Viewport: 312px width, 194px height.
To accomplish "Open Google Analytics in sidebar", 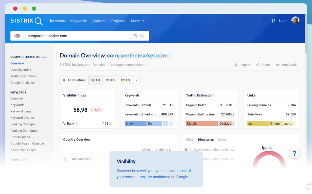I will [x=22, y=83].
